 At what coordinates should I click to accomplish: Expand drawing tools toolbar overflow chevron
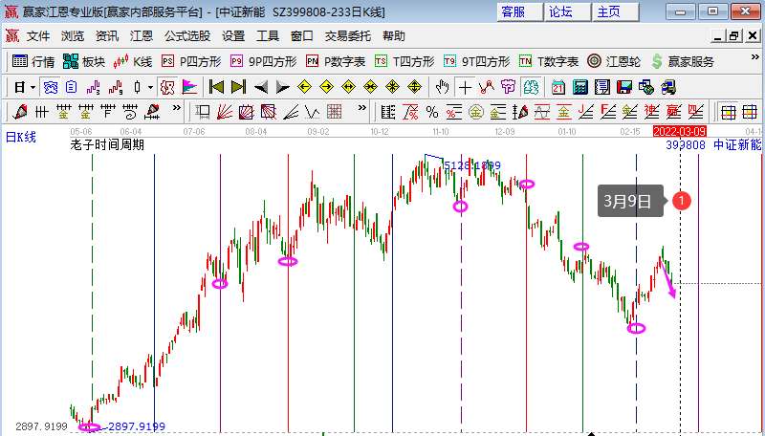(177, 107)
